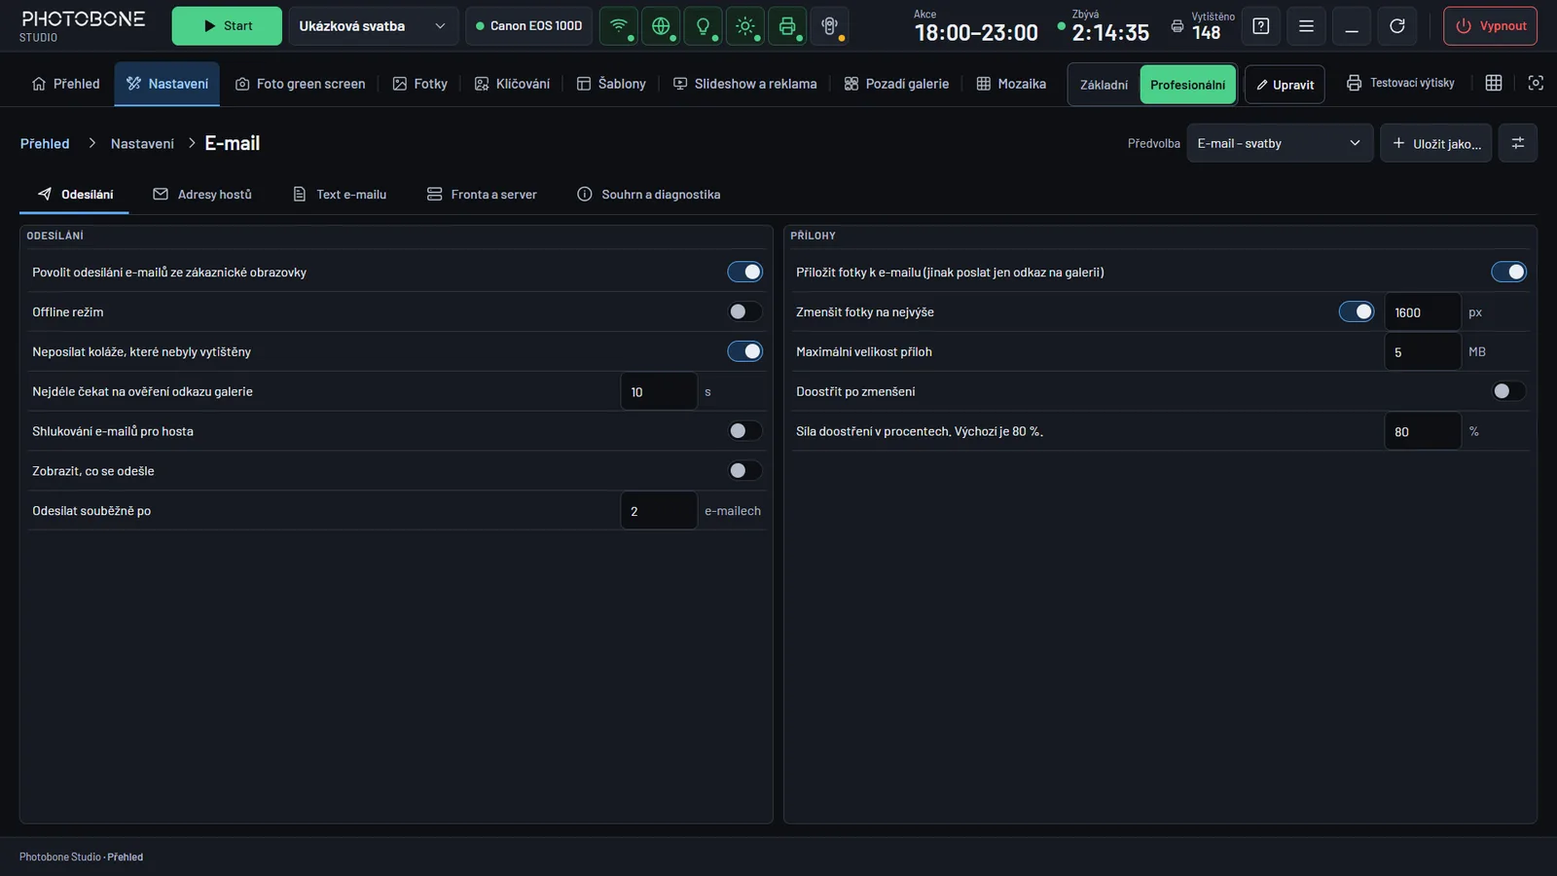Screen dimensions: 1557x876
Task: Toggle Přiložit fotky k e-mailu switch
Action: coord(1509,273)
